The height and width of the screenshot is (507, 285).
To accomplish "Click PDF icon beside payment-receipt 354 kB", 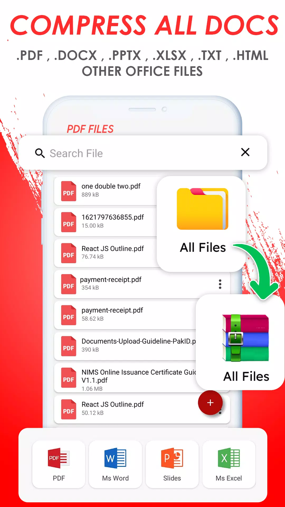I will 69,284.
